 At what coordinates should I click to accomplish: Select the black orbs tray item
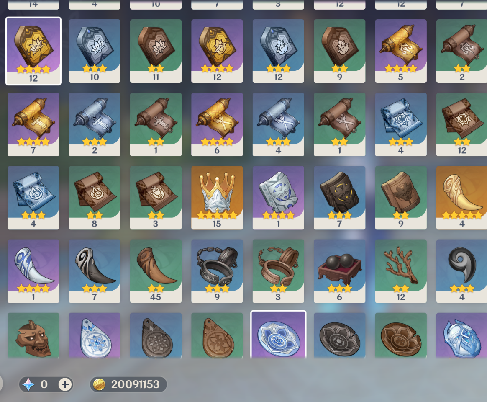tap(339, 271)
